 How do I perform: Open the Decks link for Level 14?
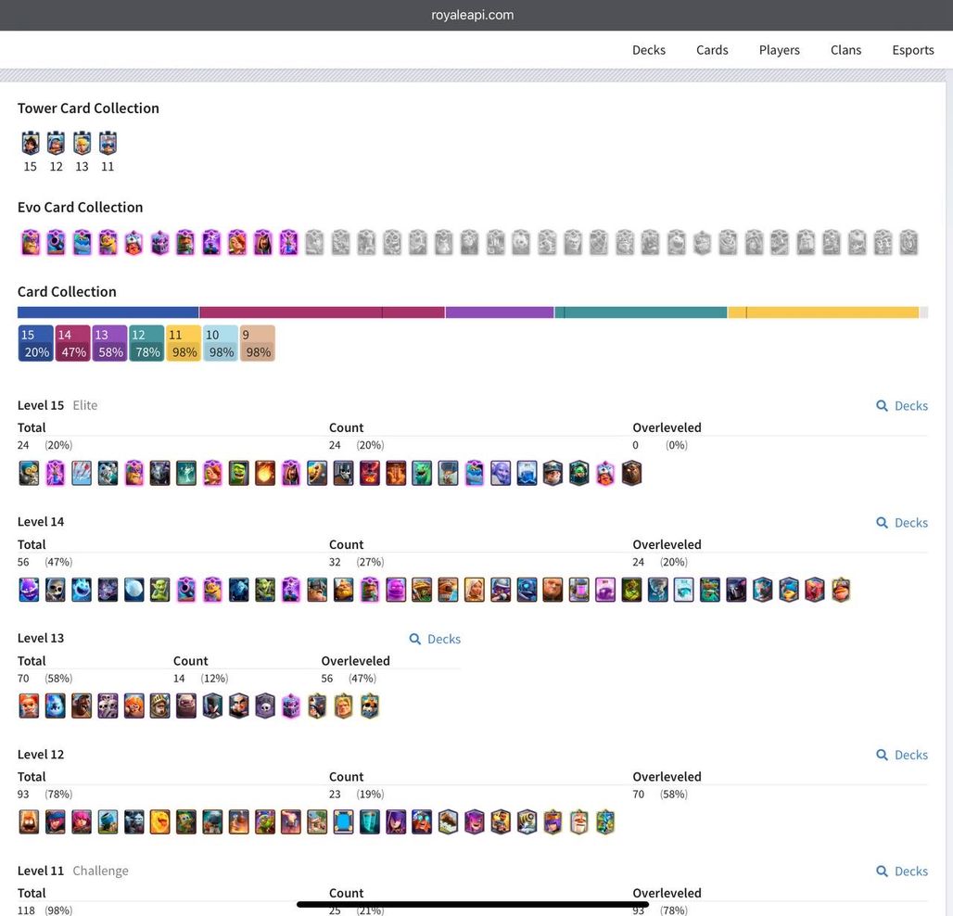[x=902, y=523]
